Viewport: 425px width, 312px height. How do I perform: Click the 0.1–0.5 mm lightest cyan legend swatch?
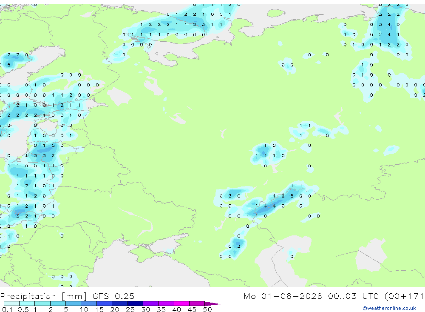(11, 303)
